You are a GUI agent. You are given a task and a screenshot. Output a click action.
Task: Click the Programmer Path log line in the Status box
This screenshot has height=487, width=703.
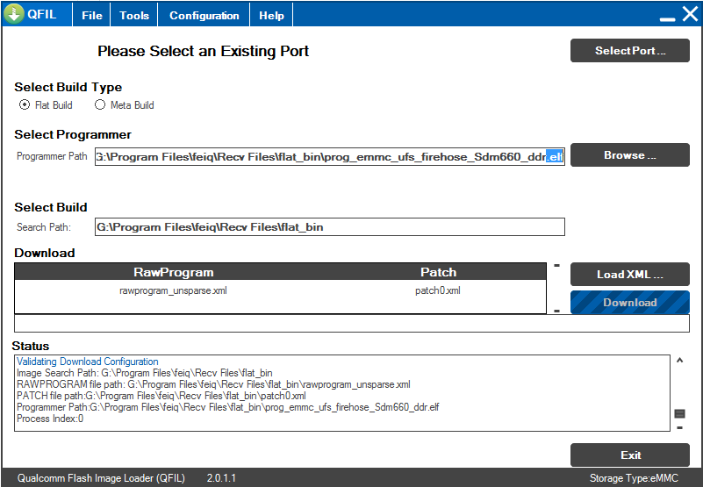(x=228, y=407)
